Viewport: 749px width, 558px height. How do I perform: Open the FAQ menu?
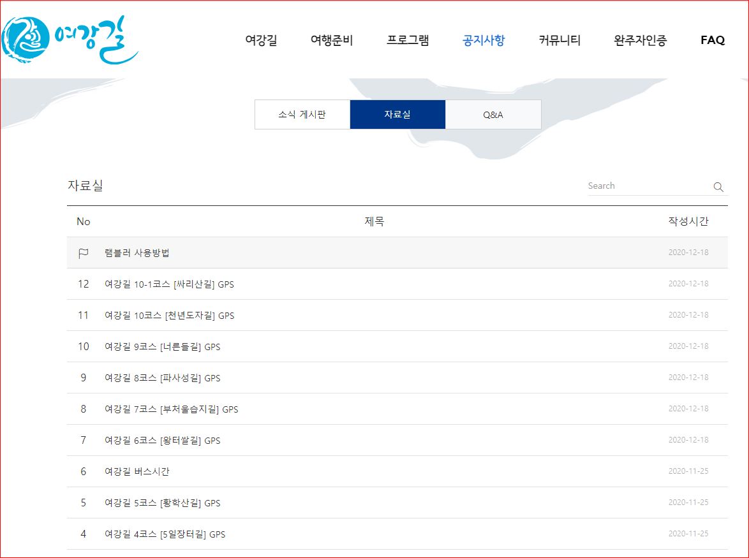pyautogui.click(x=713, y=40)
